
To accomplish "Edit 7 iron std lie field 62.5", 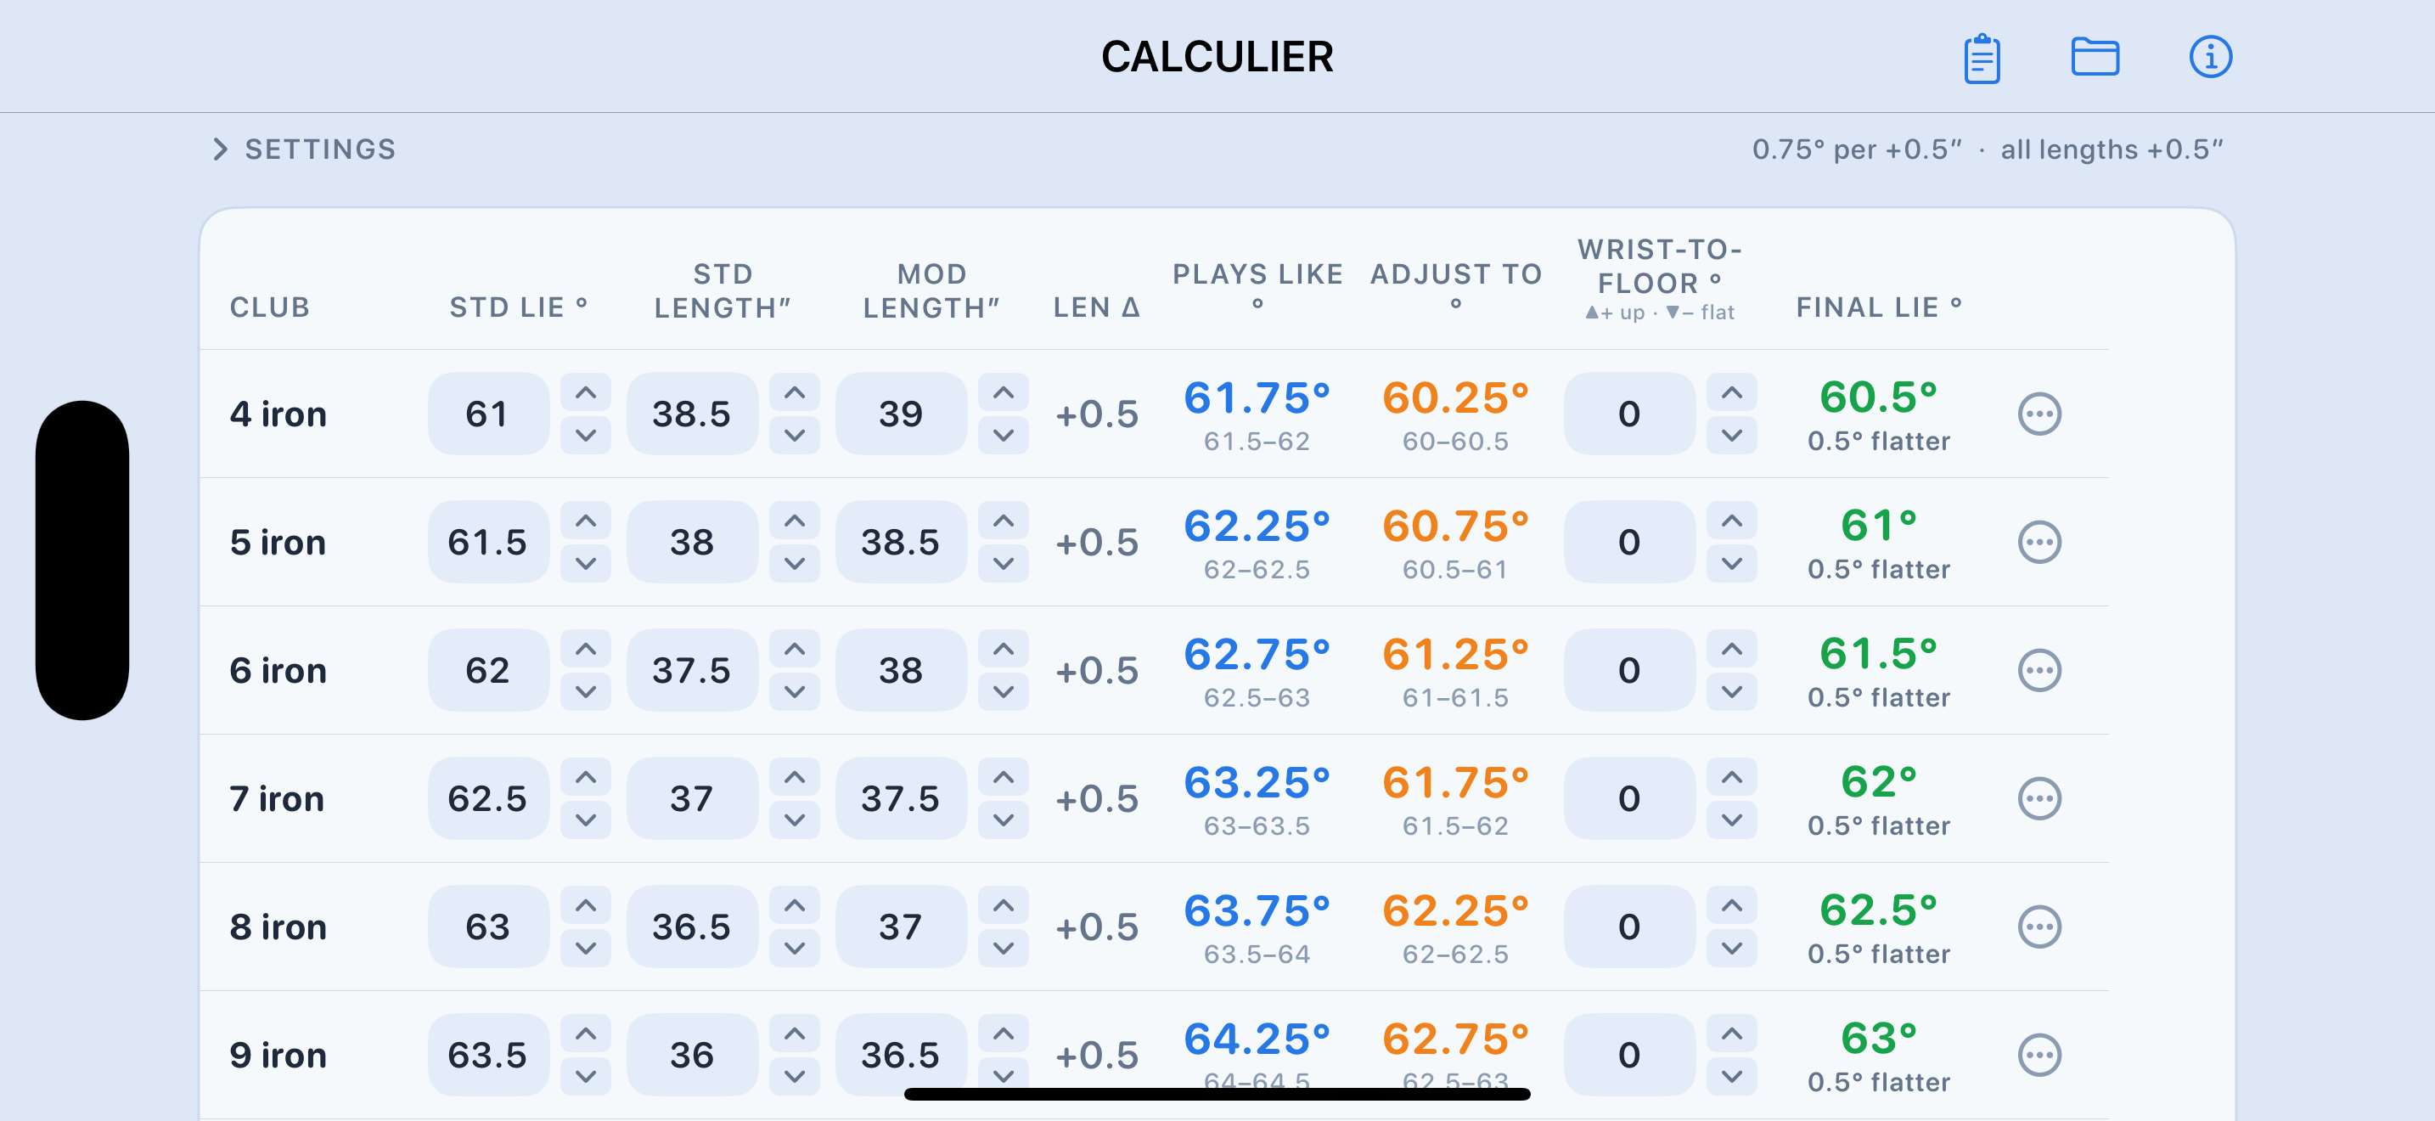I will click(487, 798).
